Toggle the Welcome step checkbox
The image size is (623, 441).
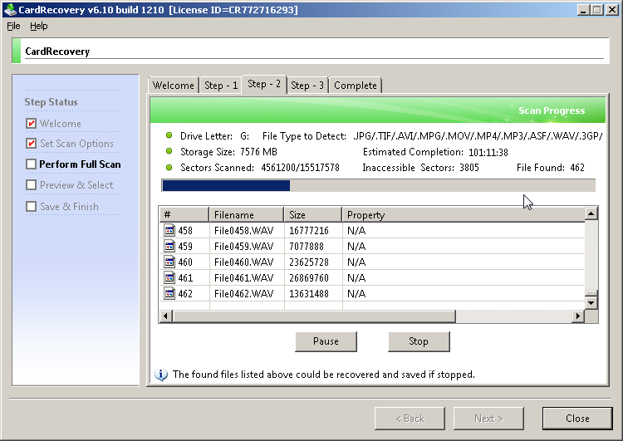(x=31, y=124)
